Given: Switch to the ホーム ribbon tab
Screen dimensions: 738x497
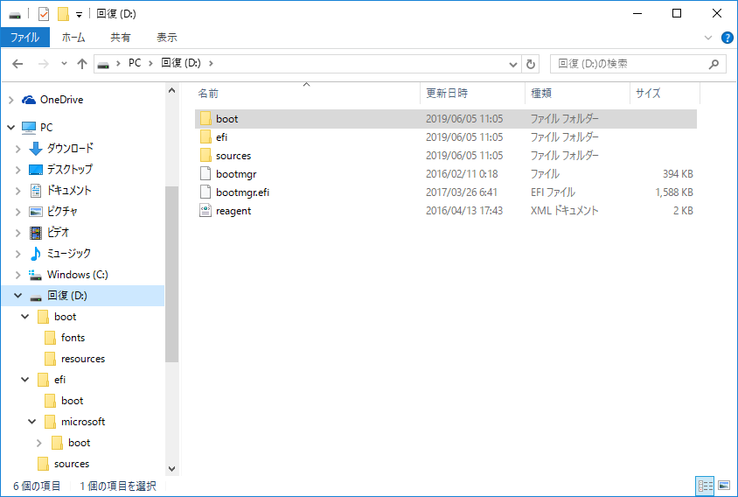Looking at the screenshot, I should tap(73, 38).
